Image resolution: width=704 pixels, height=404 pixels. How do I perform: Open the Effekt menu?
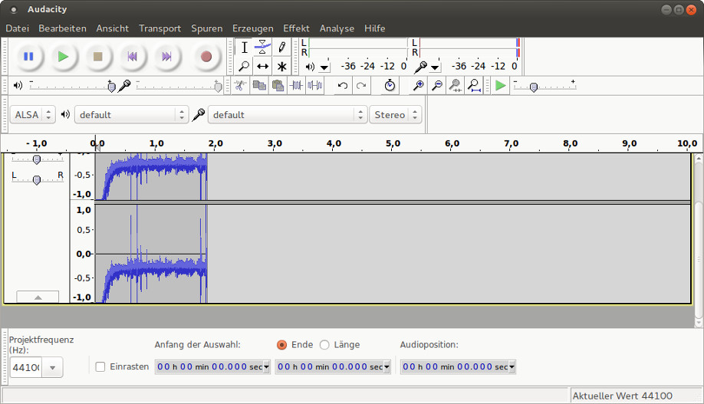tap(296, 28)
